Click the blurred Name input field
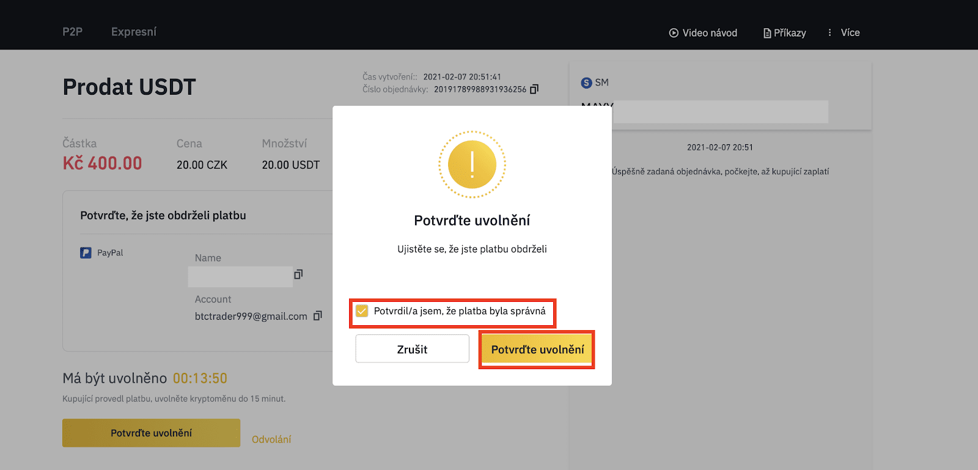The height and width of the screenshot is (470, 978). click(240, 276)
